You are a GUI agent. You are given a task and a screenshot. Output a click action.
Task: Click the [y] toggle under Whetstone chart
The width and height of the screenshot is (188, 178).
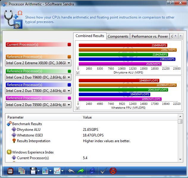pos(78,108)
